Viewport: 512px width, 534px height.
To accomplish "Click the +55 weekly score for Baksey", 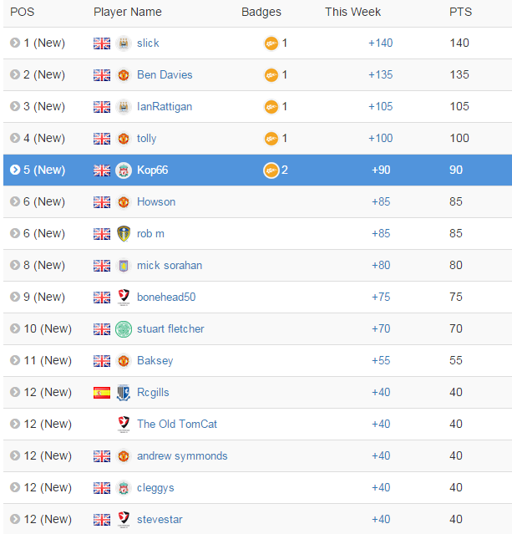I will click(x=381, y=361).
